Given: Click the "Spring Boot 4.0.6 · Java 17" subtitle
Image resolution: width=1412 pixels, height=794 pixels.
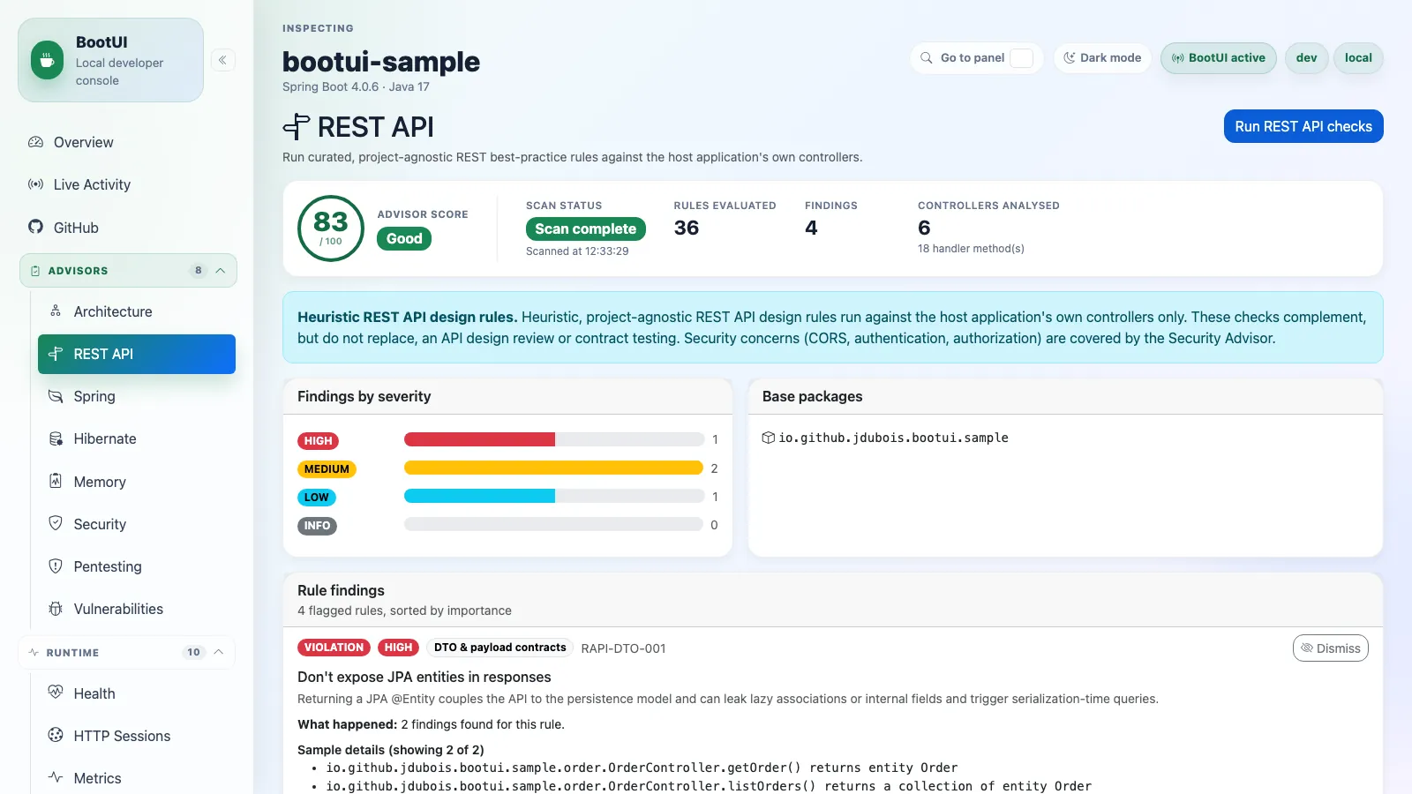Looking at the screenshot, I should (356, 86).
